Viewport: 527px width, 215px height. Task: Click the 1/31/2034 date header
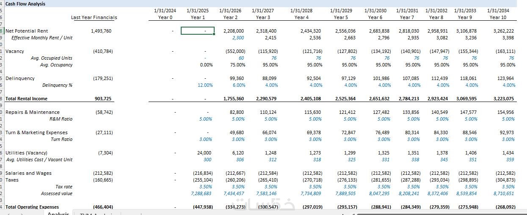coord(498,11)
